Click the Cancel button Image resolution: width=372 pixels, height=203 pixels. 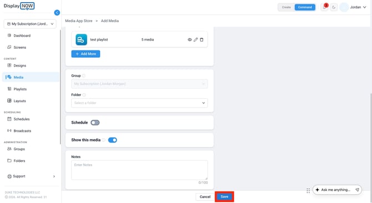pyautogui.click(x=205, y=196)
